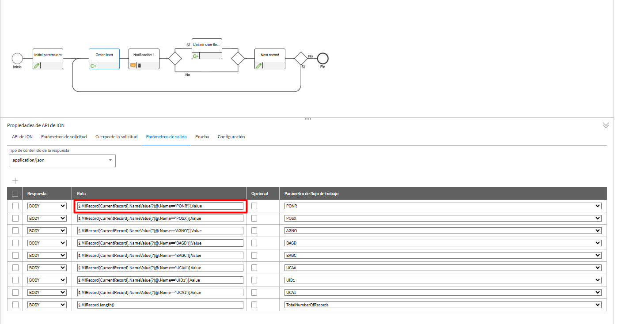The width and height of the screenshot is (618, 324).
Task: Click the merge diamond before Next record
Action: [x=238, y=58]
